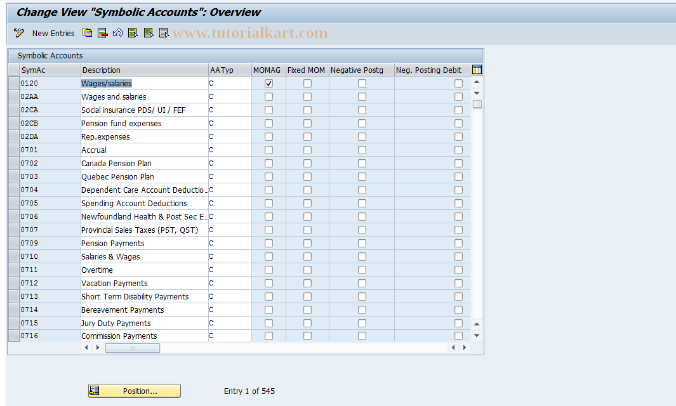Click SymAc cell 0706

point(50,216)
